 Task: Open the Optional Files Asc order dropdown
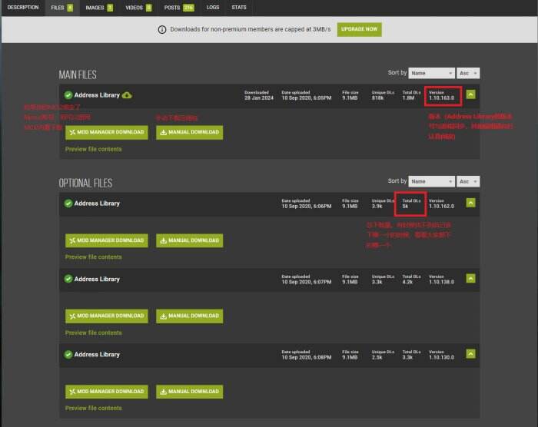point(468,181)
